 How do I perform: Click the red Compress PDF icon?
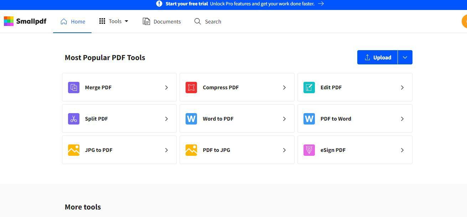[191, 87]
